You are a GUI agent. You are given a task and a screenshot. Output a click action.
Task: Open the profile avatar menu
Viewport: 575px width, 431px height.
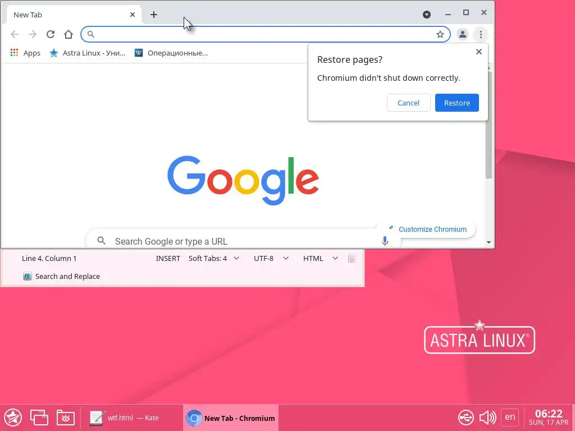click(463, 34)
